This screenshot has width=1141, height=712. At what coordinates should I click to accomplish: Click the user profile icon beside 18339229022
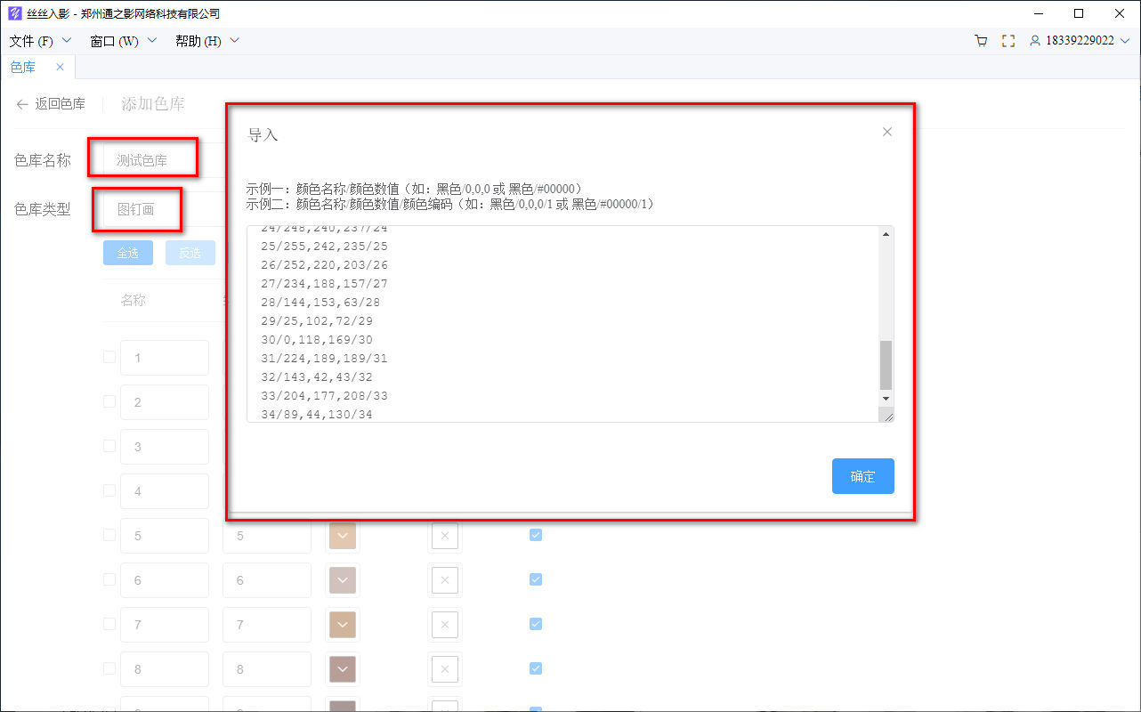[1034, 41]
